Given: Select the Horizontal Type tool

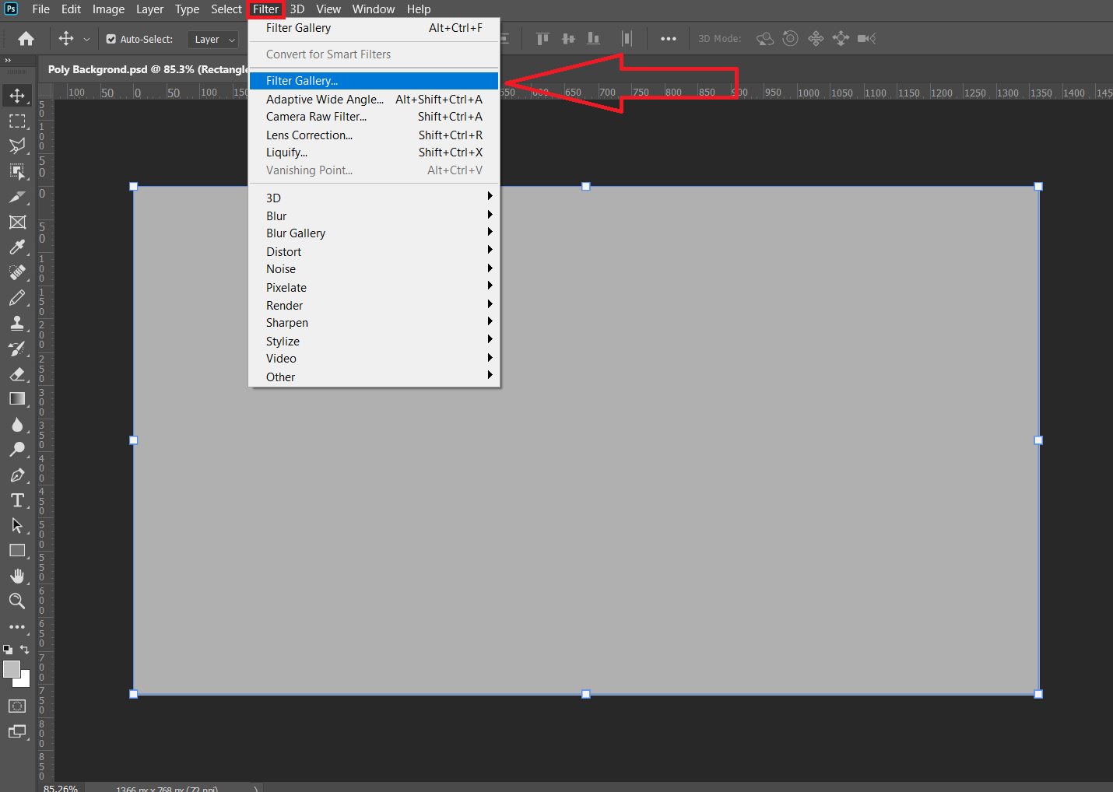Looking at the screenshot, I should tap(17, 500).
